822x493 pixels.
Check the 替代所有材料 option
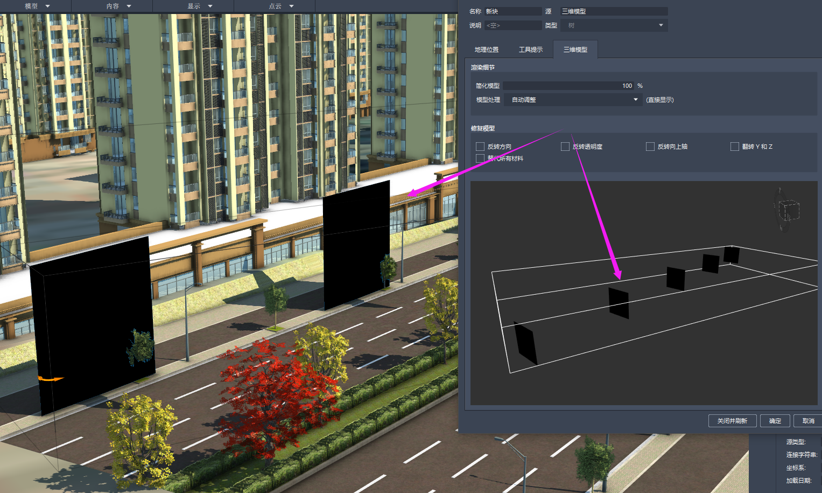click(x=480, y=158)
